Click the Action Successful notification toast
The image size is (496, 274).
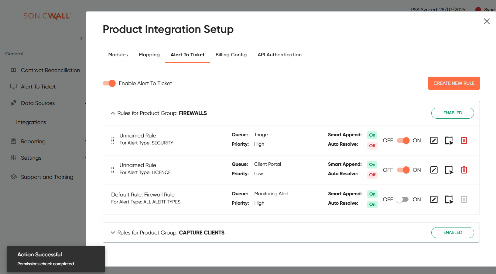56,259
